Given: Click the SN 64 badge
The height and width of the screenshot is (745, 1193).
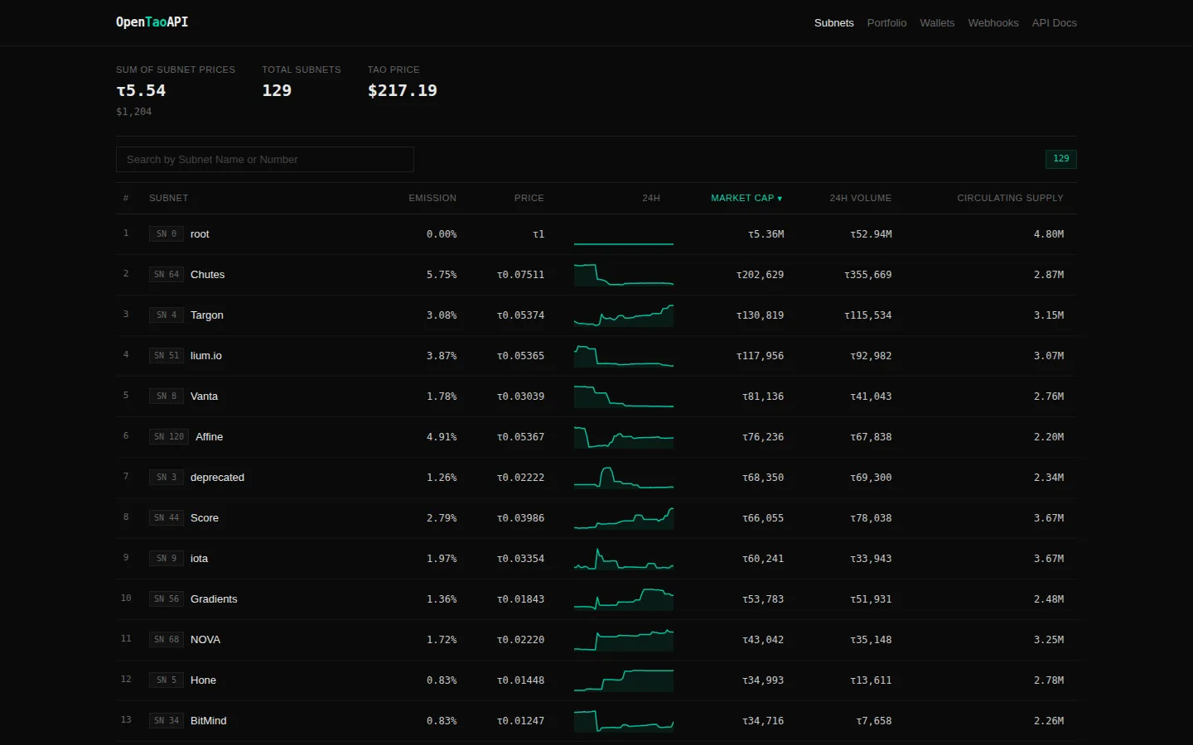Looking at the screenshot, I should coord(167,275).
